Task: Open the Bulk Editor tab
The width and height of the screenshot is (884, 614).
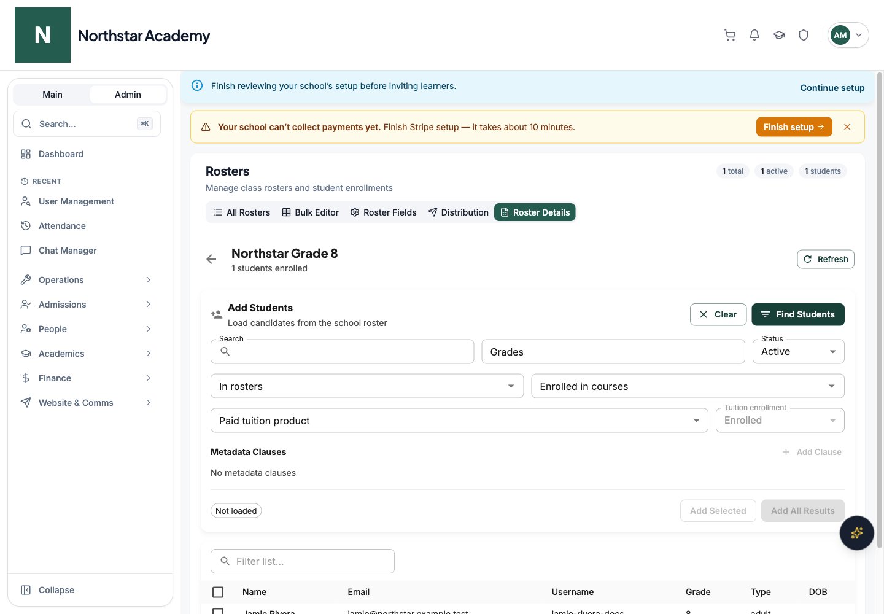Action: 310,212
